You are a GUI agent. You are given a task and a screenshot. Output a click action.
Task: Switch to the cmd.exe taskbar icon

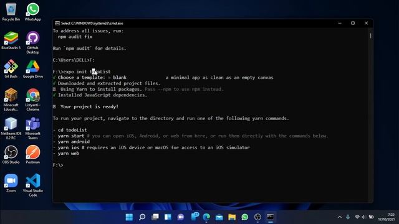(x=270, y=217)
